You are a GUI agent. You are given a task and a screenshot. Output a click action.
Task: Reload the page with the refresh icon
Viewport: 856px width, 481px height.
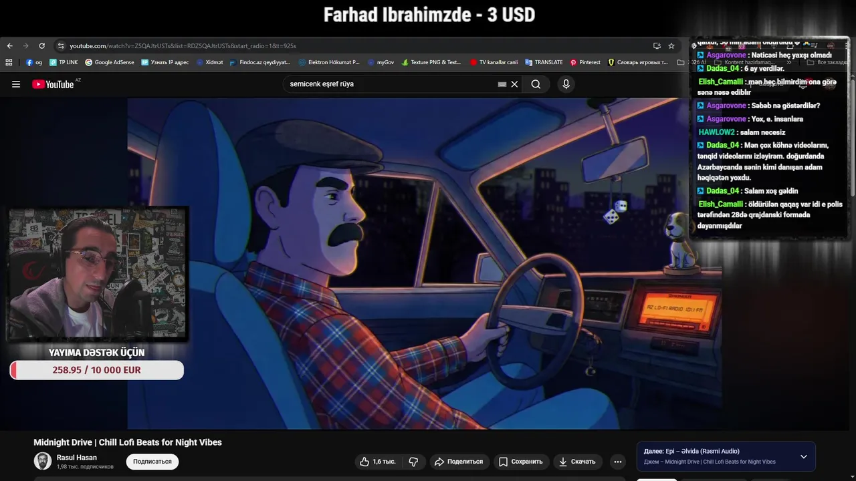click(41, 46)
